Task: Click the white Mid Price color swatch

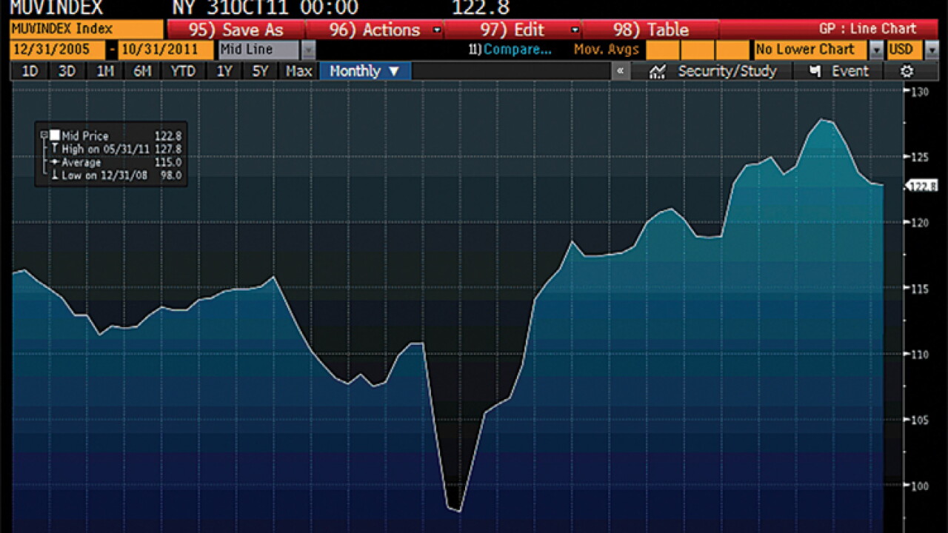Action: pos(55,135)
